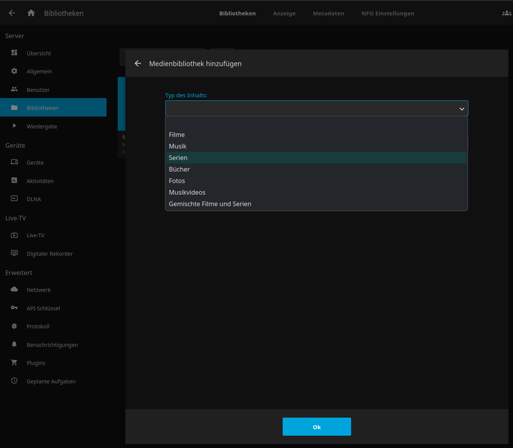The width and height of the screenshot is (513, 448).
Task: Click the Bibliotheken header title text
Action: click(x=64, y=13)
